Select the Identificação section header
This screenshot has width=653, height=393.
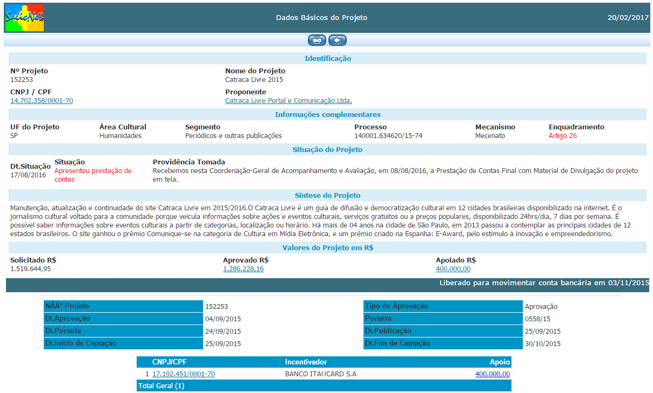coord(327,59)
